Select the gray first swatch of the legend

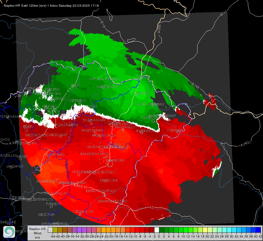click(50, 230)
